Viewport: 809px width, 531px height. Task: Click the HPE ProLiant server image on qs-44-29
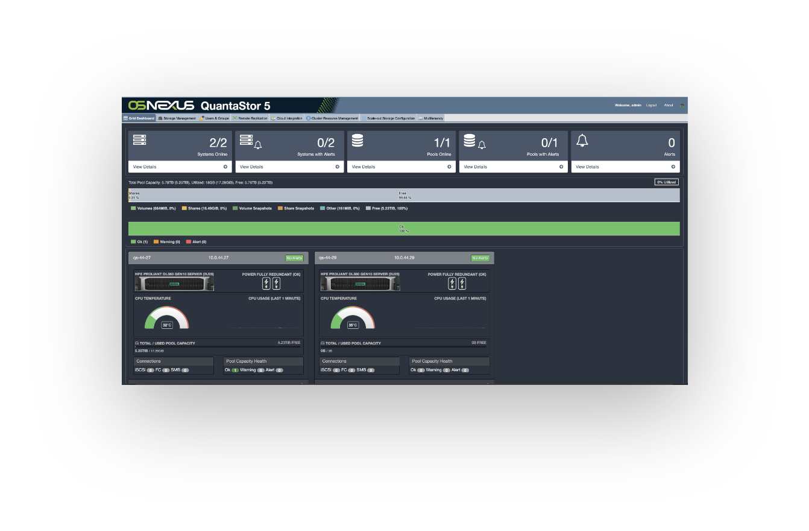(360, 284)
